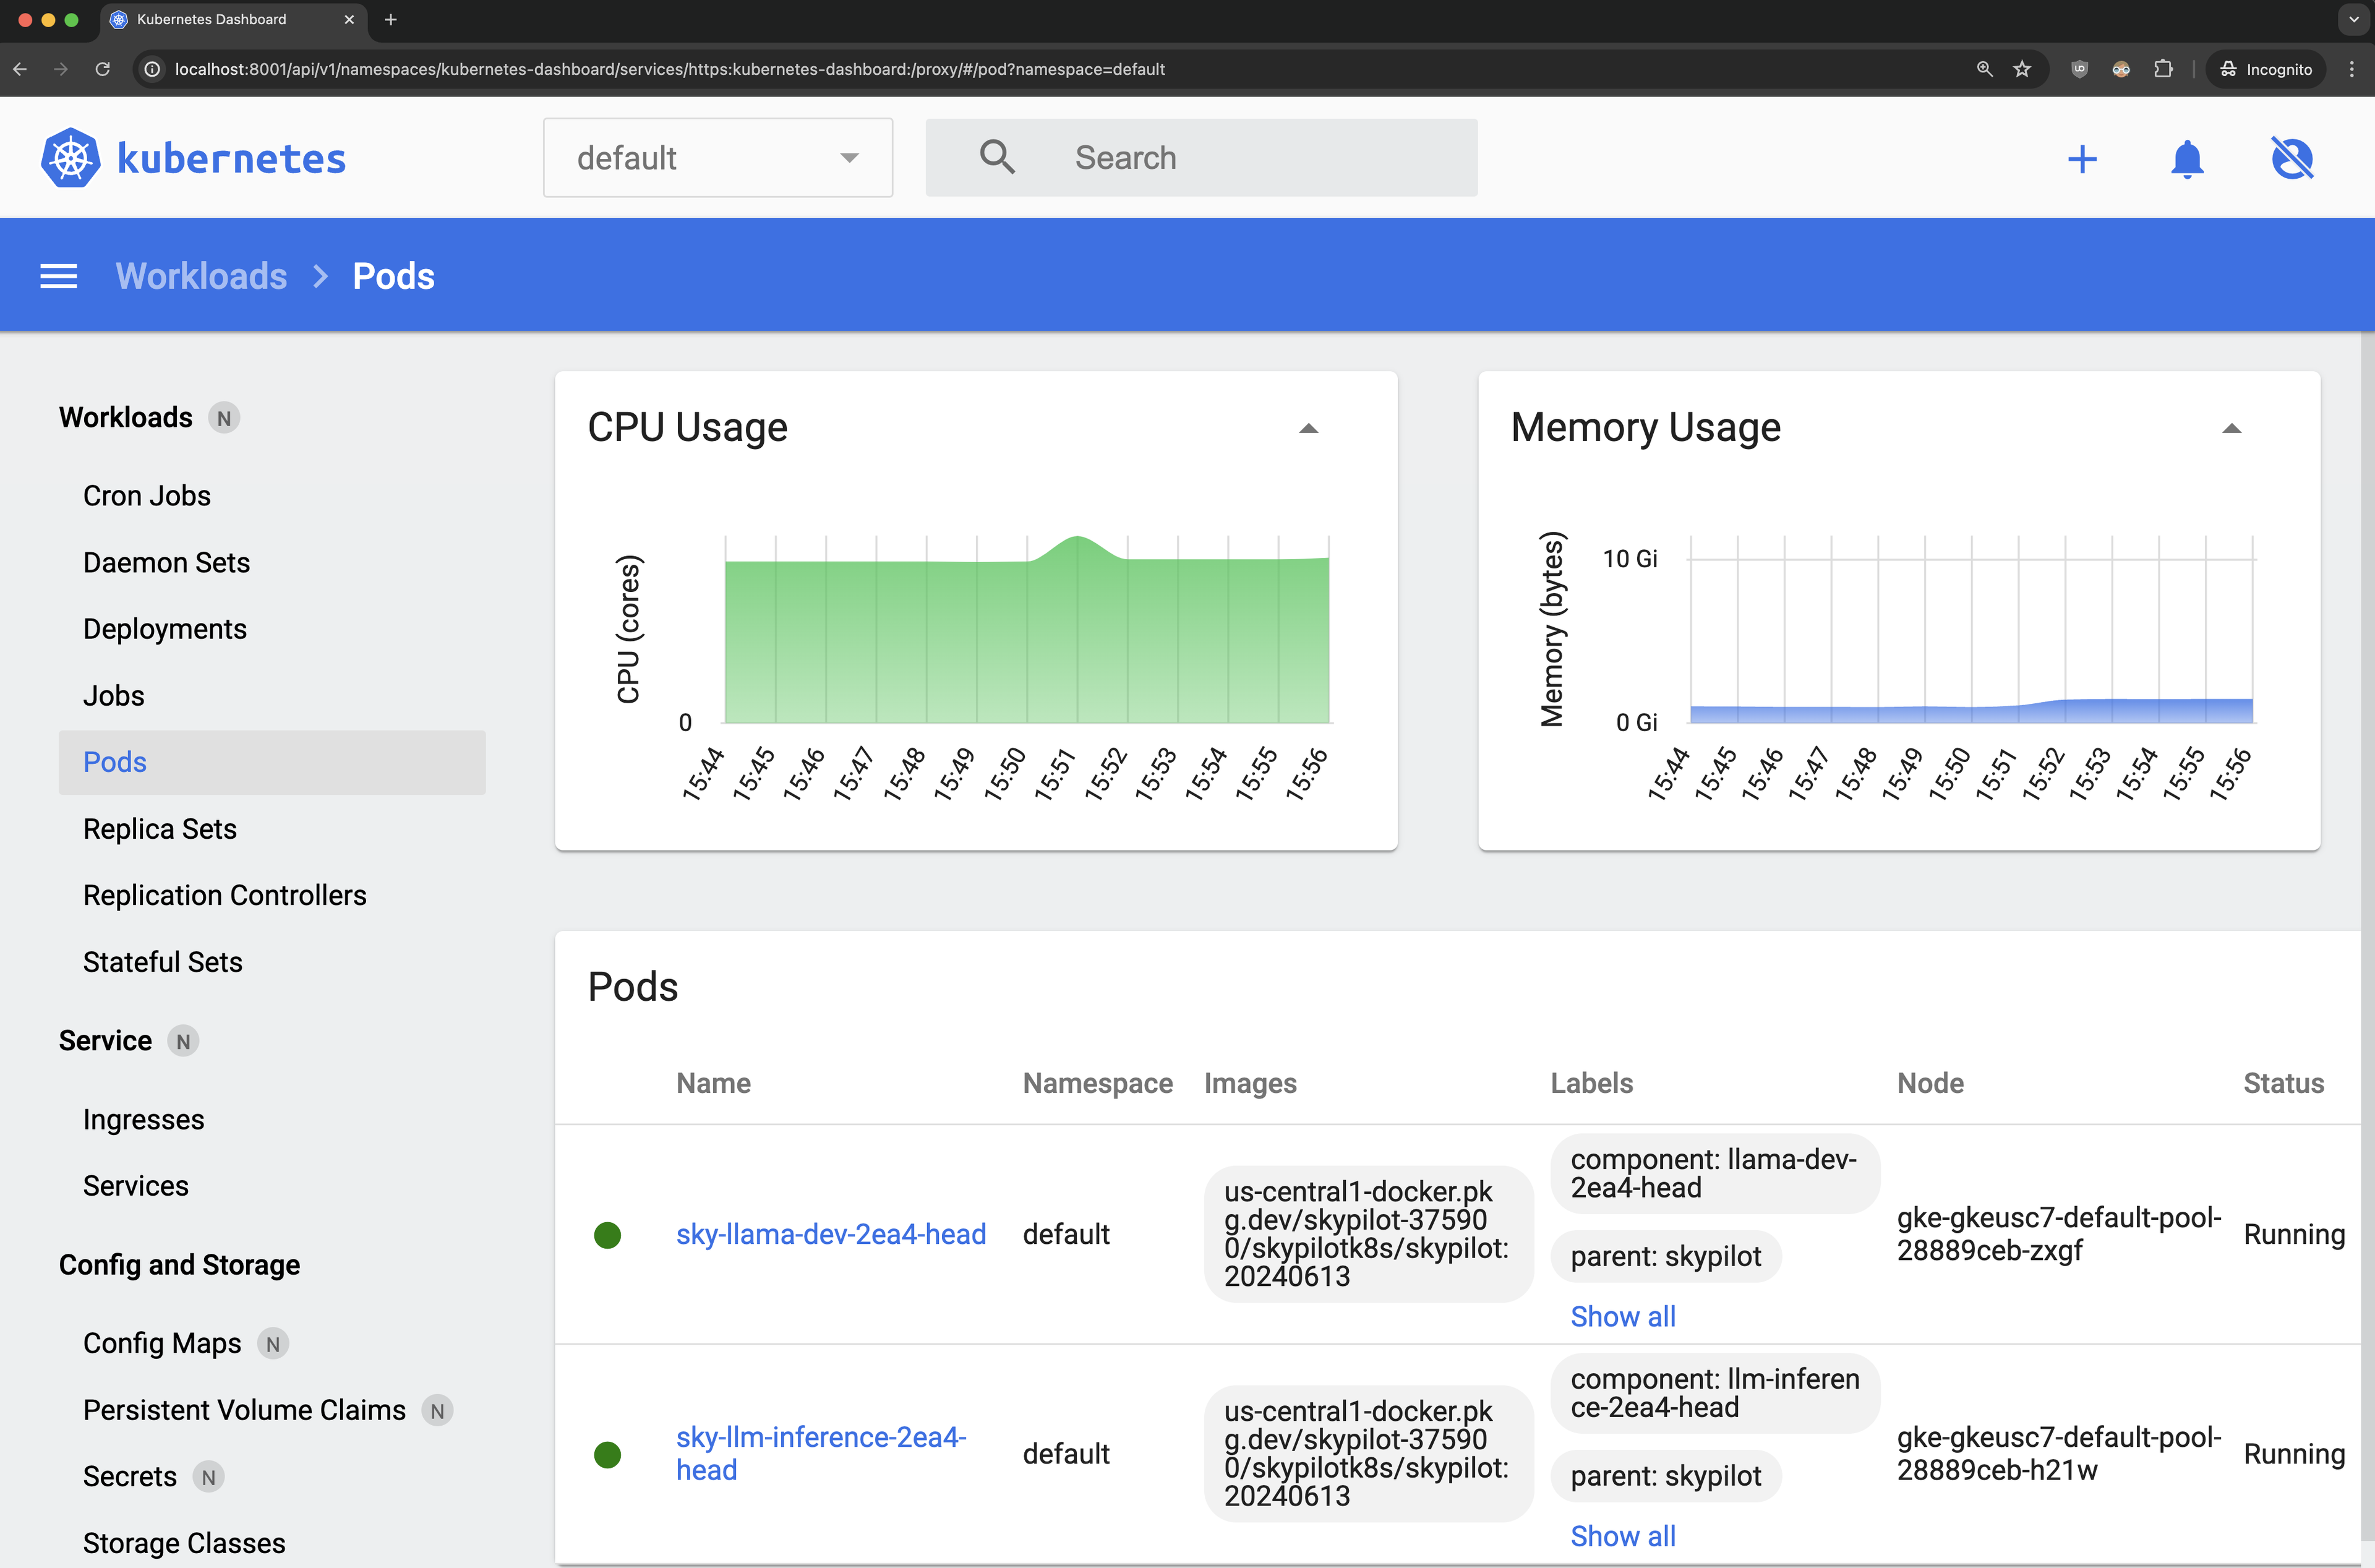
Task: Click the N badge next to Secrets
Action: (208, 1477)
